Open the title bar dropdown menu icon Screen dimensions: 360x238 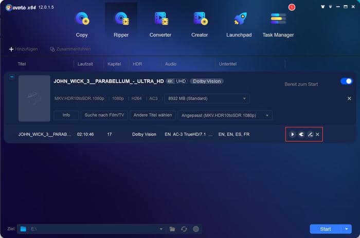(x=330, y=7)
